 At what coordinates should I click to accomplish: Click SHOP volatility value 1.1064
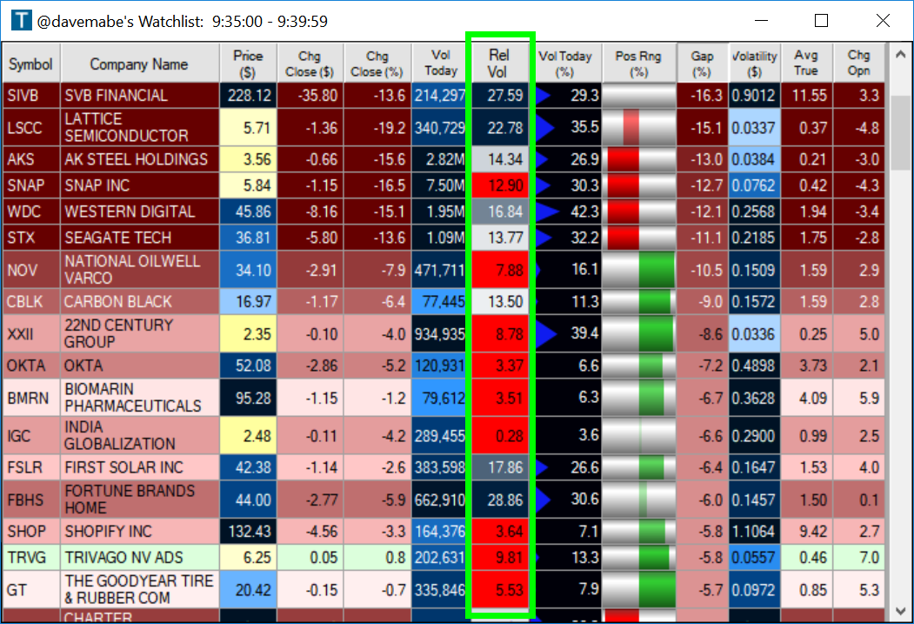point(755,531)
